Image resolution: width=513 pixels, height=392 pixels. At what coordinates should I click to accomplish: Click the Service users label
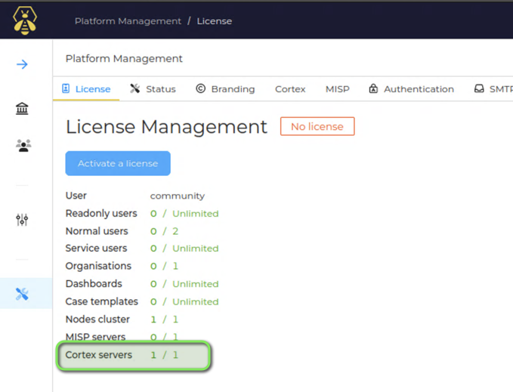tap(96, 248)
